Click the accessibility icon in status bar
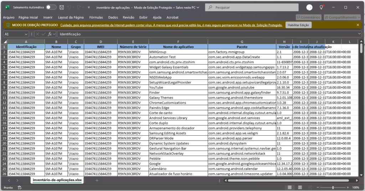The height and width of the screenshot is (191, 365). (20, 187)
